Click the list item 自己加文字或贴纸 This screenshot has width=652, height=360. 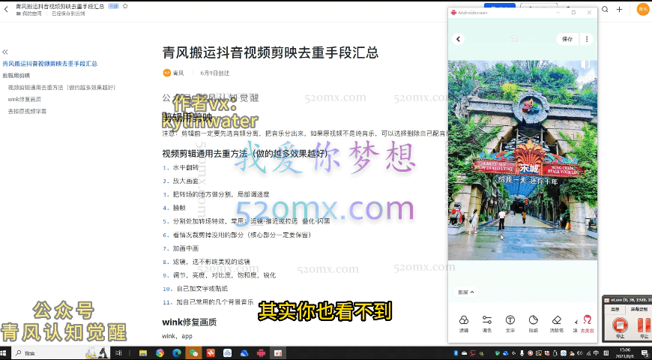point(202,289)
